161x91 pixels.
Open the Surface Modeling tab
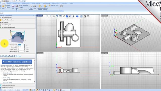(x=36, y=3)
